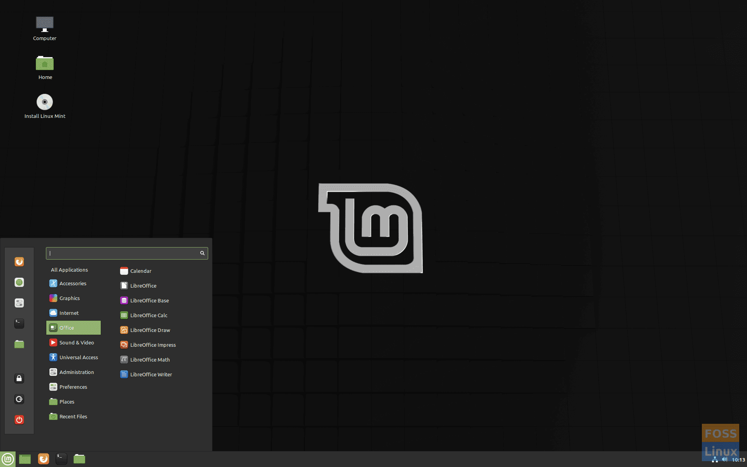Image resolution: width=747 pixels, height=467 pixels.
Task: Select the Sound & Video category
Action: pos(74,342)
